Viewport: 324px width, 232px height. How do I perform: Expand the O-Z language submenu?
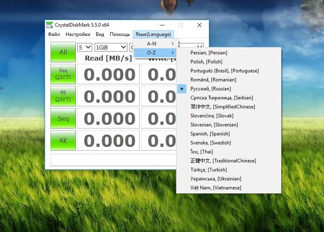pos(156,53)
